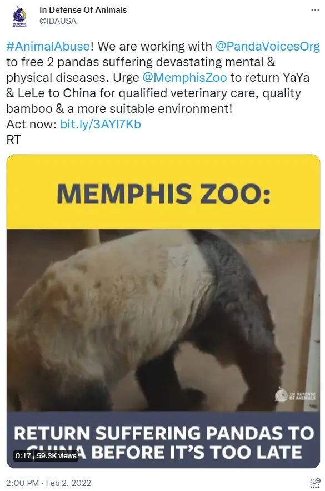Open the #AnimalAbuse hashtag
Image resolution: width=325 pixels, height=491 pixels.
(x=48, y=46)
